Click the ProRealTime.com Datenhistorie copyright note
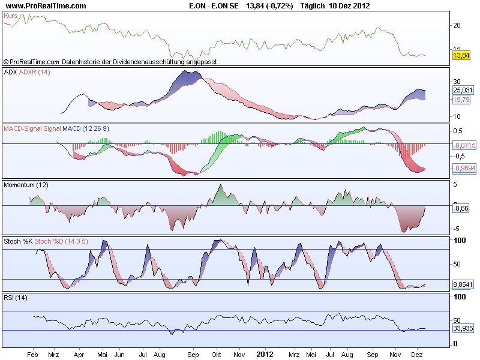Viewport: 480px width, 360px height. [x=110, y=62]
